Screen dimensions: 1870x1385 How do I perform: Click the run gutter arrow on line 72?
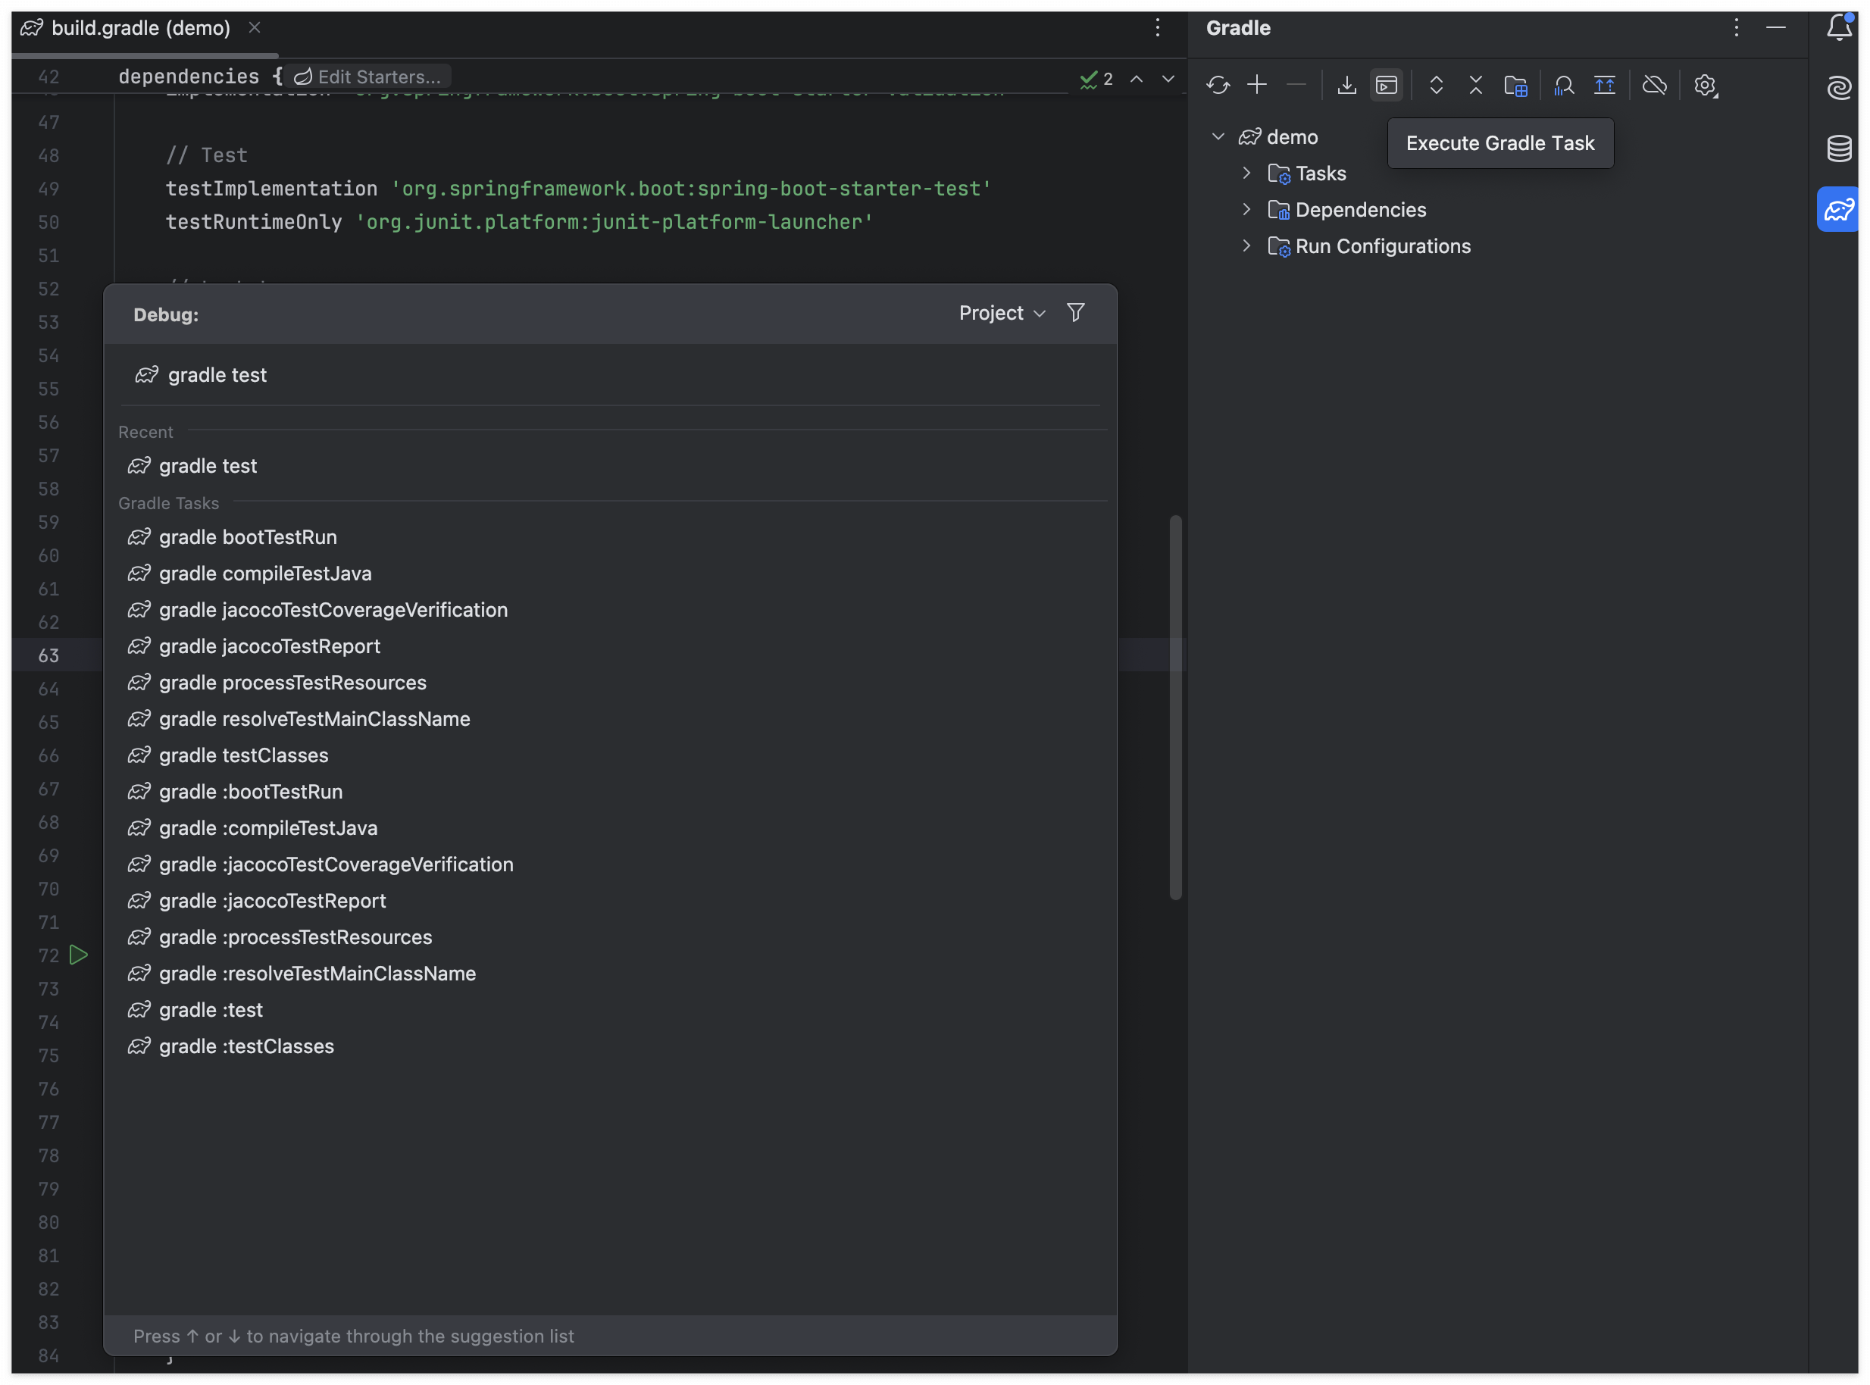78,955
